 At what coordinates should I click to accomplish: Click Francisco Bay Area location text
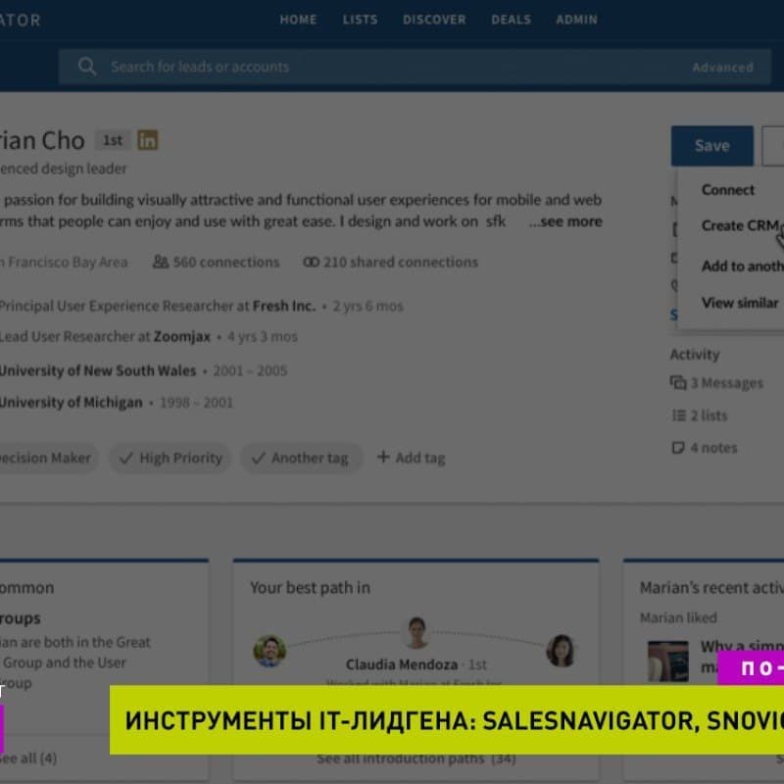coord(64,262)
